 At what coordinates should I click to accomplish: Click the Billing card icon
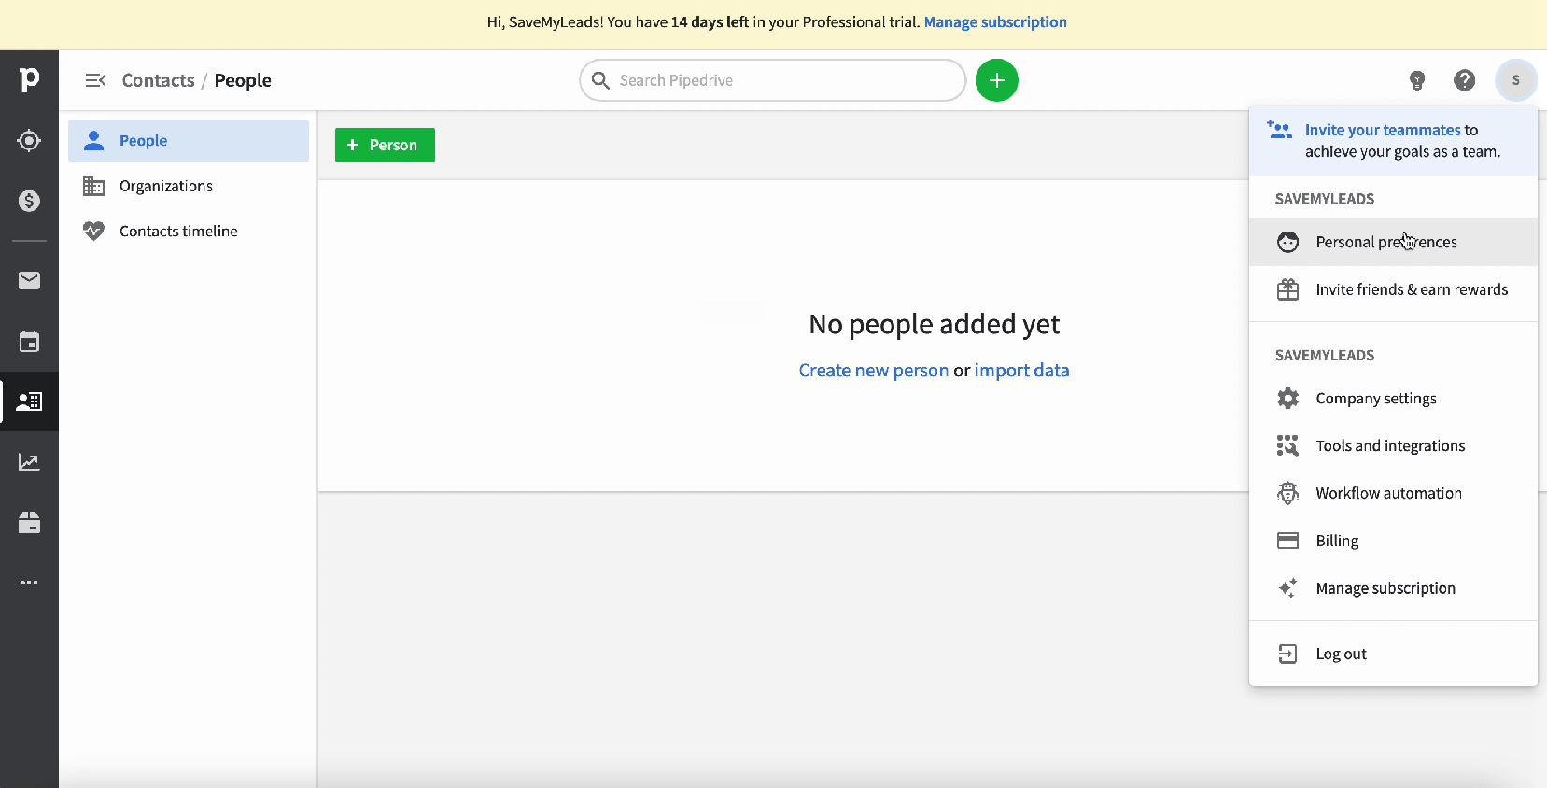1288,541
